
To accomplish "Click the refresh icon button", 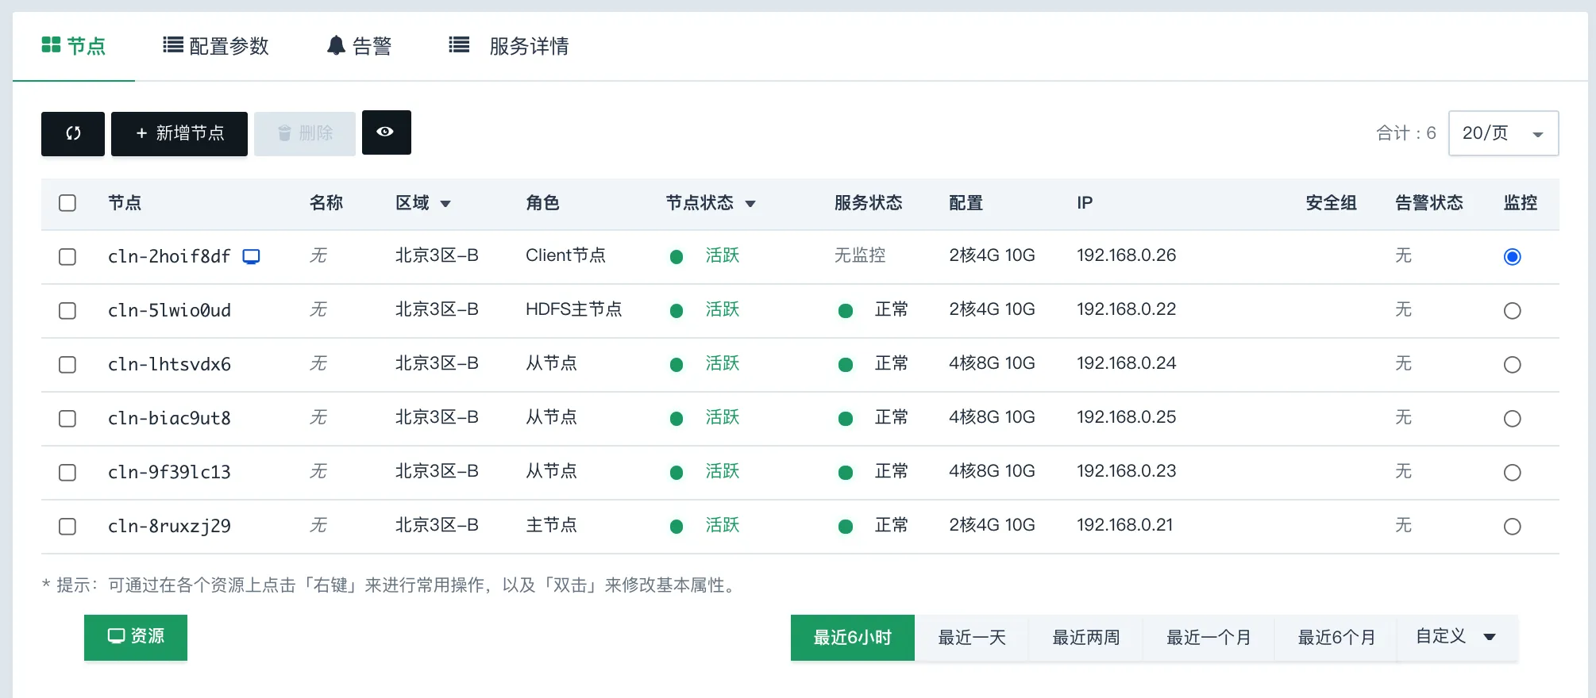I will tap(73, 133).
